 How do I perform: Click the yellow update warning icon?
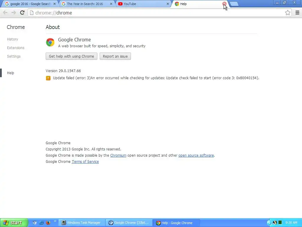48,78
